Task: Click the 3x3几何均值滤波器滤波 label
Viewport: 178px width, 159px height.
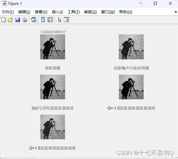Action: click(52, 108)
